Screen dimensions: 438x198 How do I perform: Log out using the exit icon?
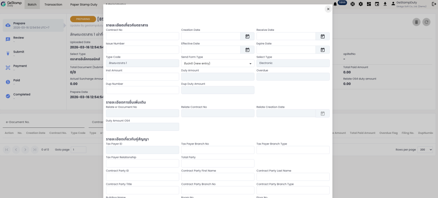(x=434, y=4)
